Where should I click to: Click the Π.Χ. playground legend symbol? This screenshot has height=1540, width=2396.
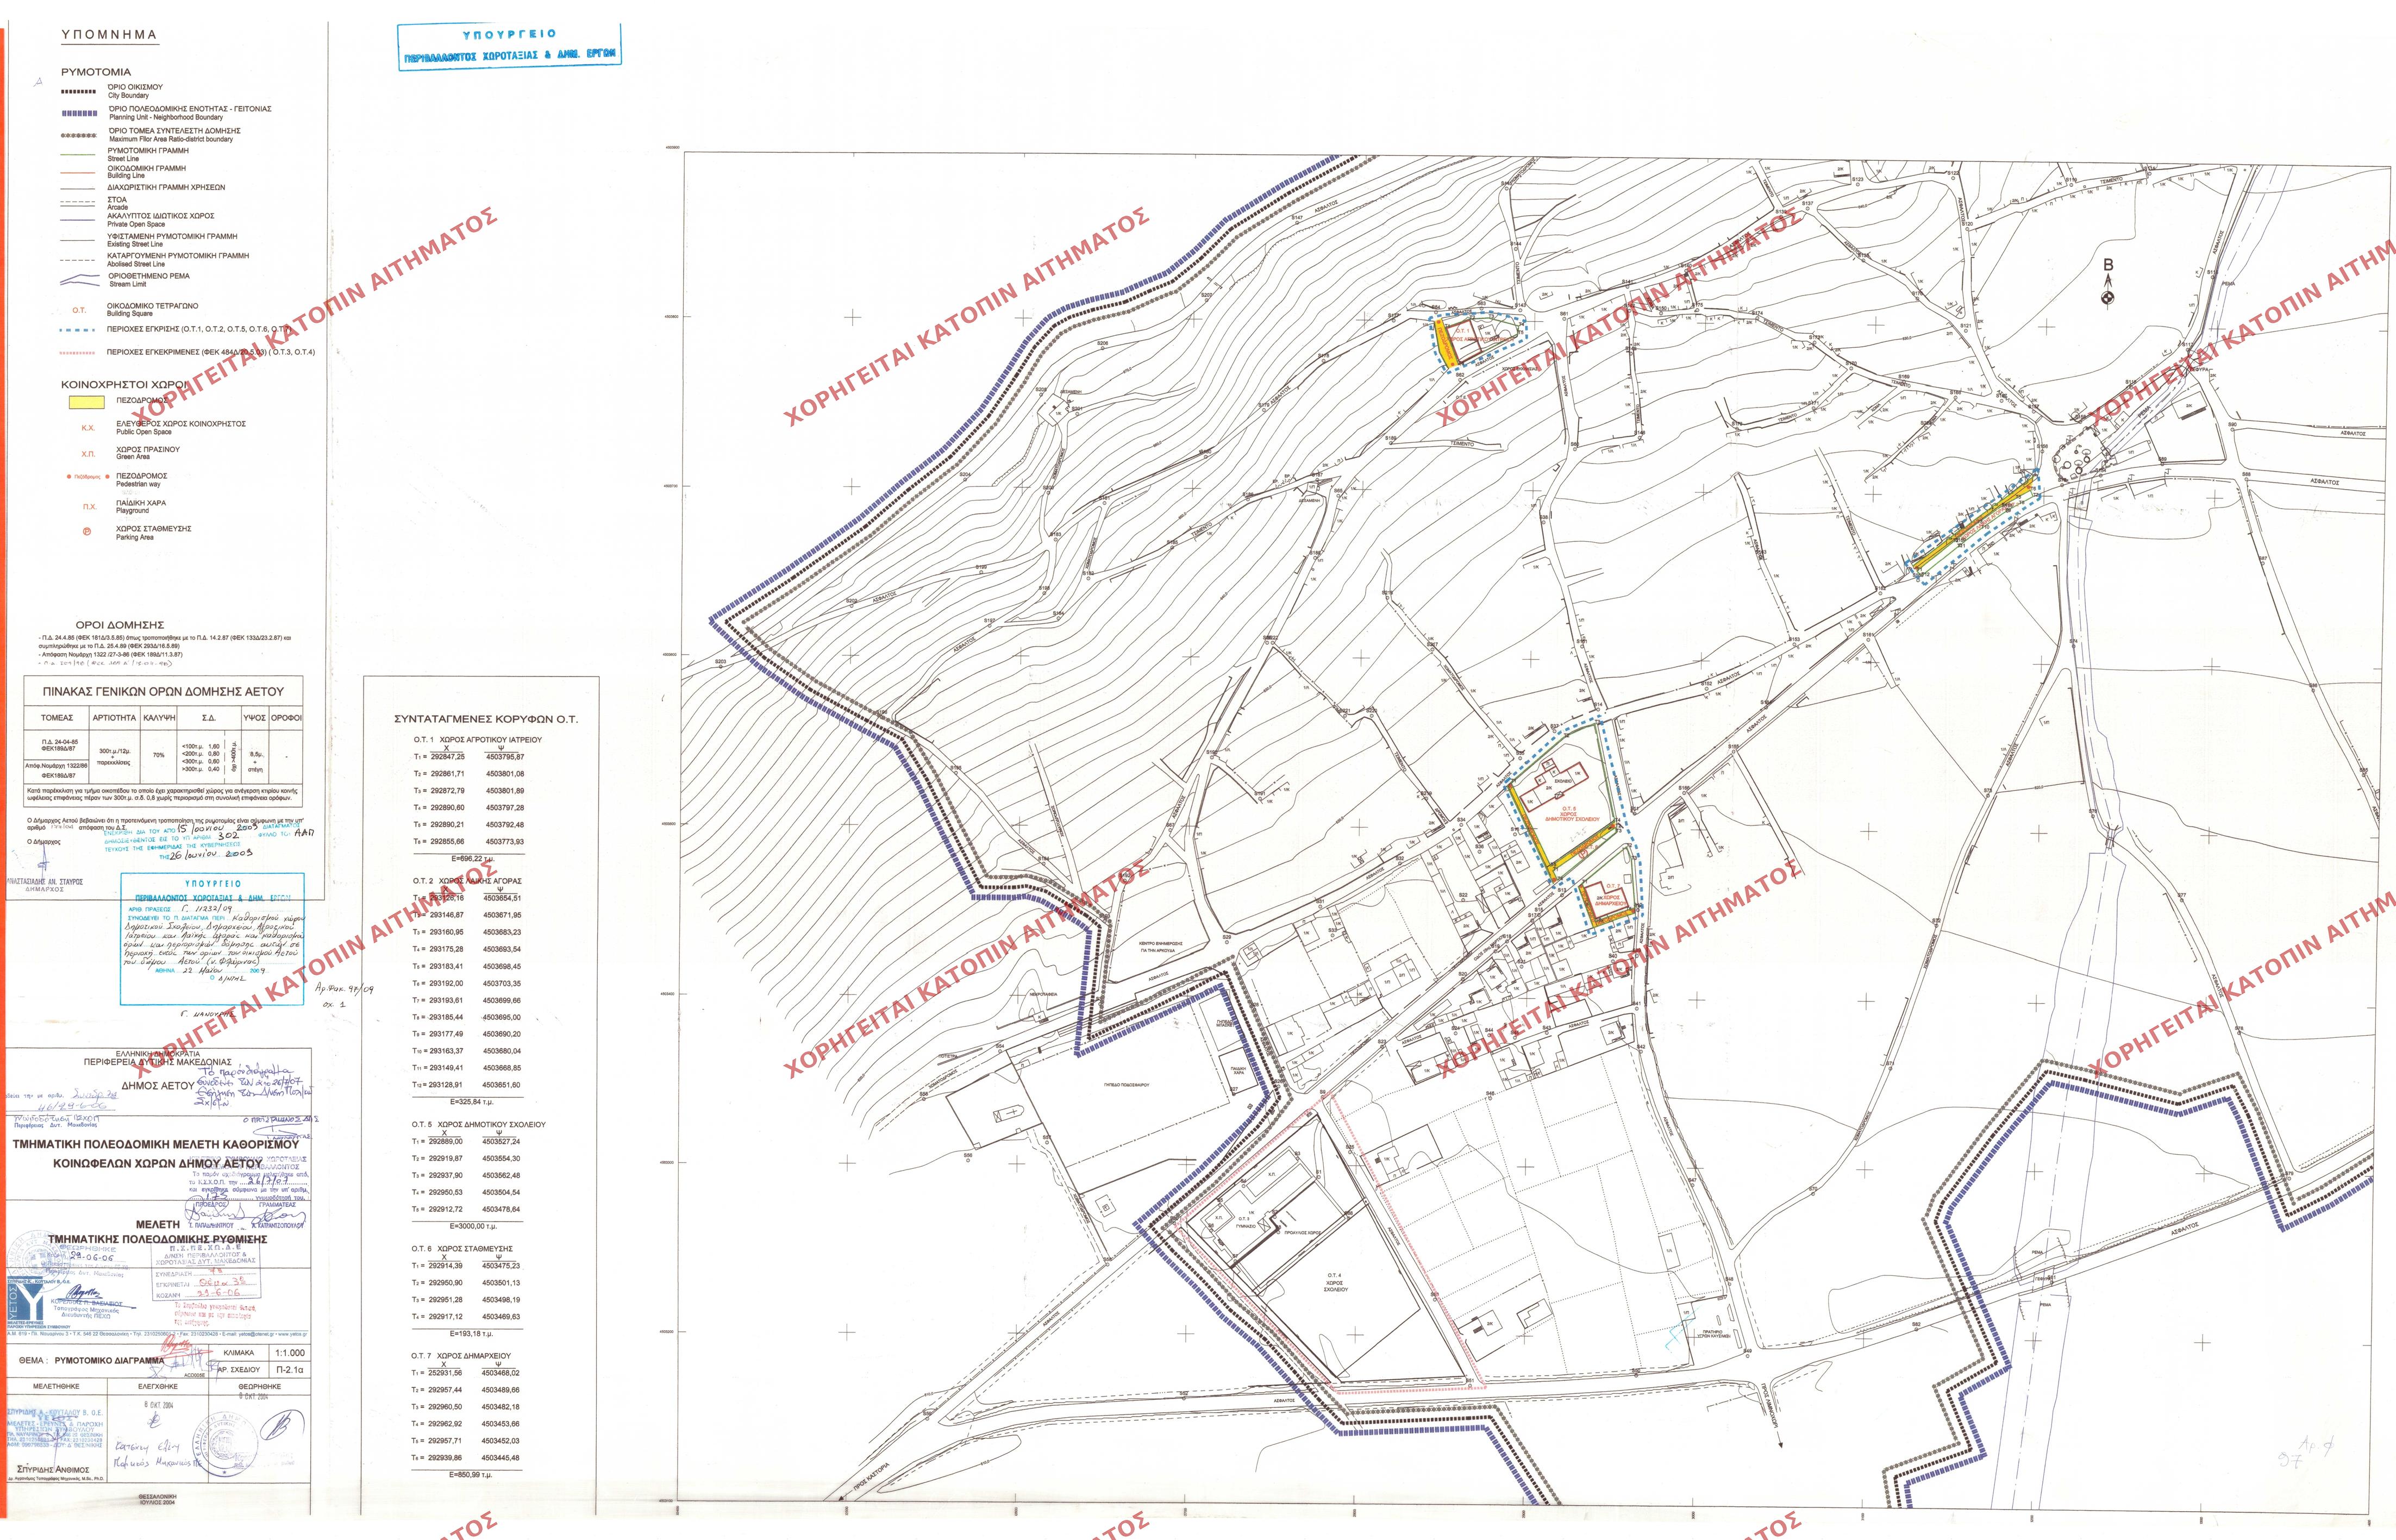click(x=89, y=506)
